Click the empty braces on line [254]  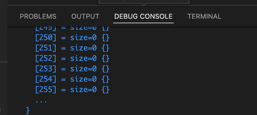105,79
